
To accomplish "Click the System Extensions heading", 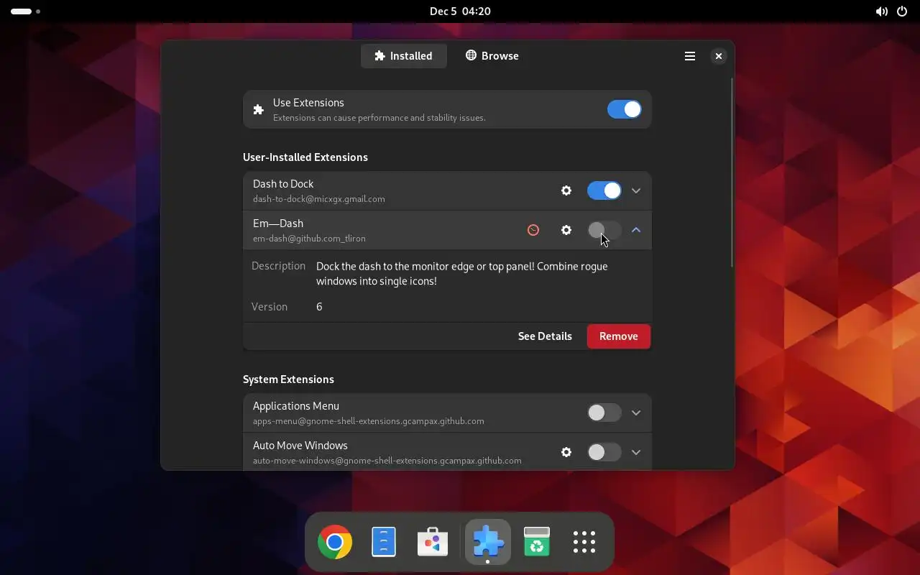I will (288, 379).
